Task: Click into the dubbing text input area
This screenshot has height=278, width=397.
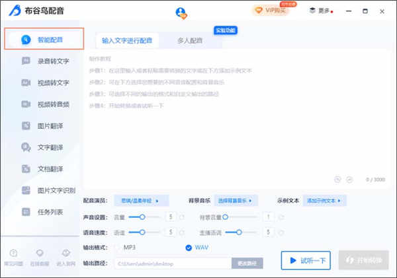Action: click(x=236, y=119)
